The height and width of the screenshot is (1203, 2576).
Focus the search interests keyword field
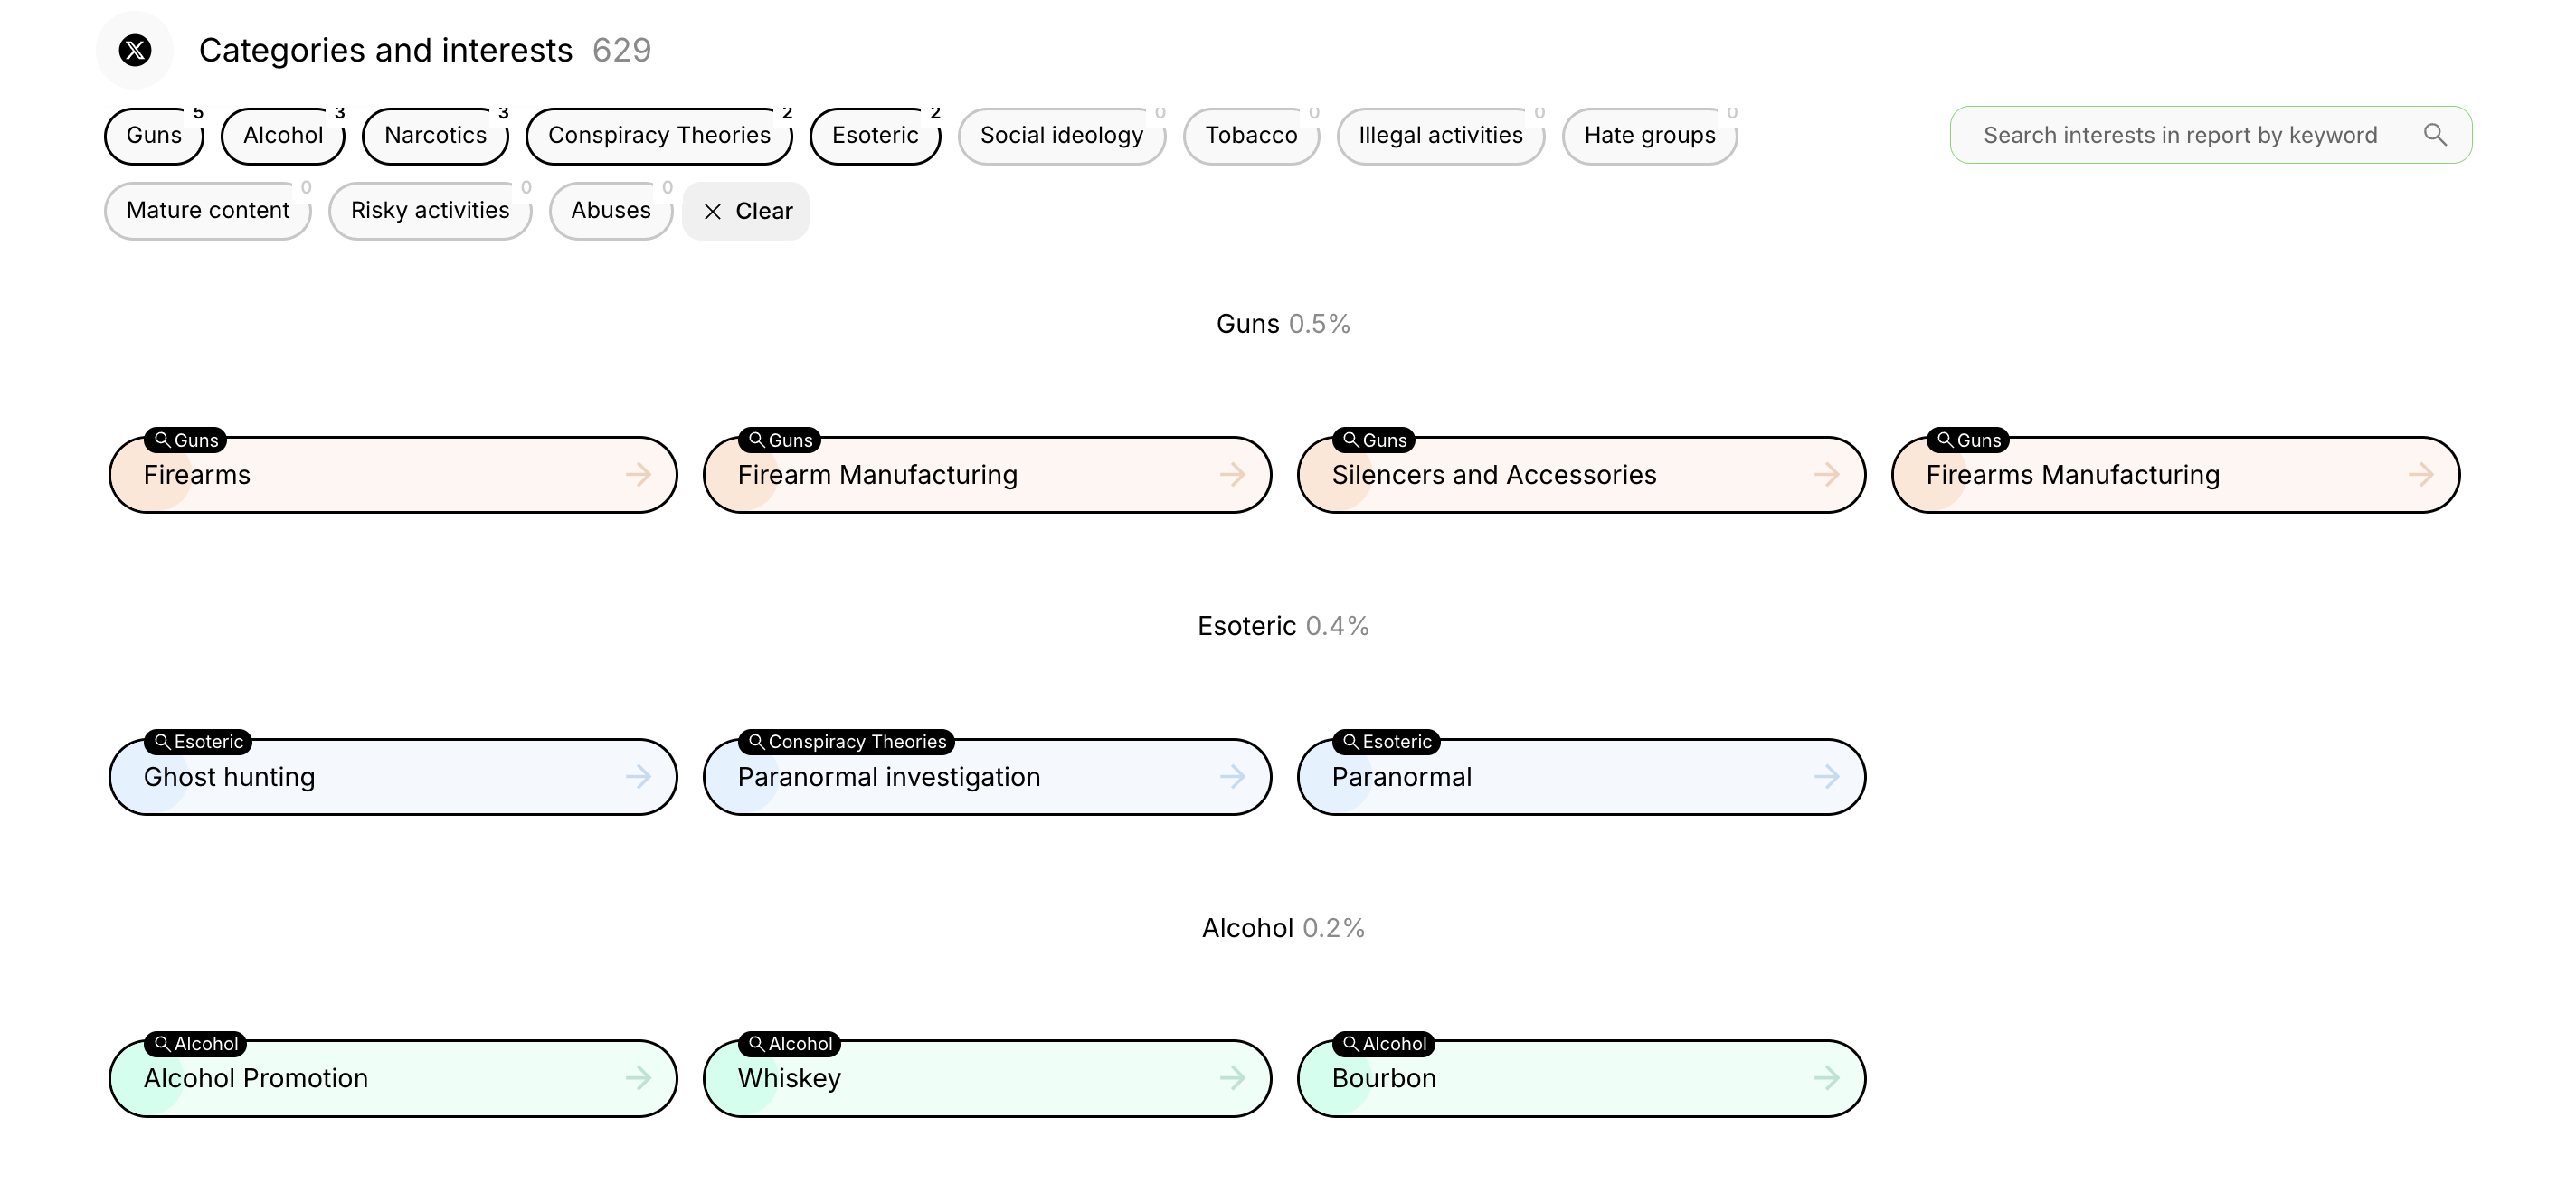[x=2180, y=136]
